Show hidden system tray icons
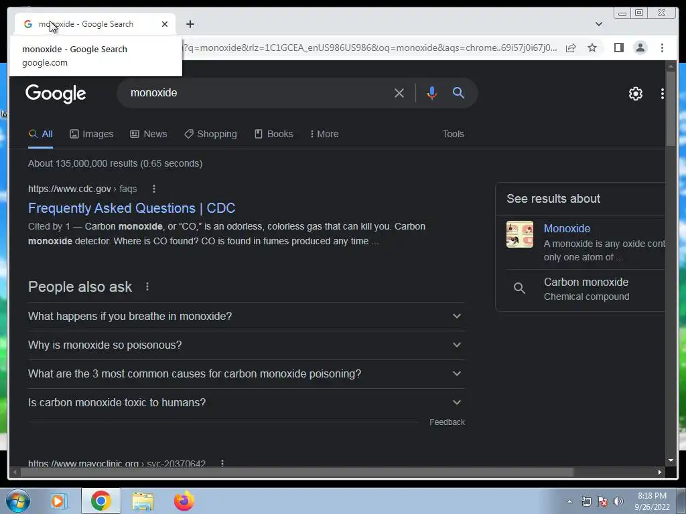Viewport: 686px width, 514px height. 569,501
